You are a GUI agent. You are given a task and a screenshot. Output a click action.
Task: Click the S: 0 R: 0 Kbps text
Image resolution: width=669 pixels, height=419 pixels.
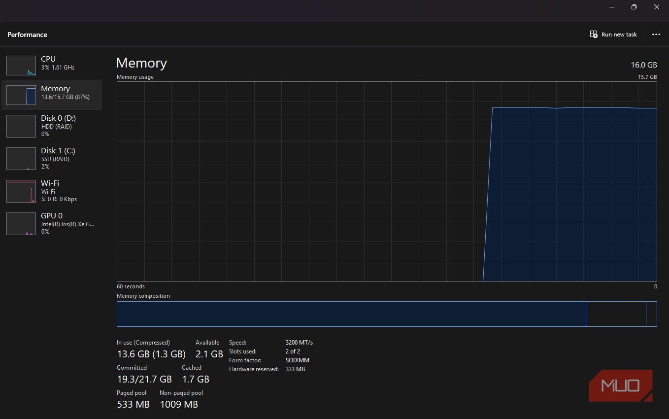pos(59,199)
